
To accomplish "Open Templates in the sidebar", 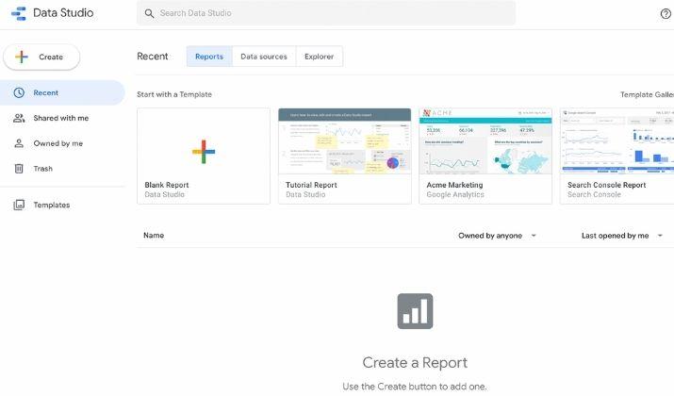I will tap(62, 206).
